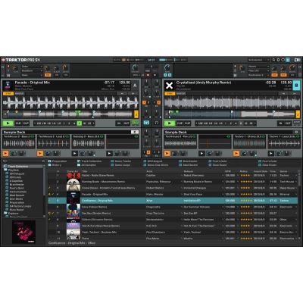Screen dimensions: 303x303
Task: Click the CUP button on deck B
Action: [187, 123]
